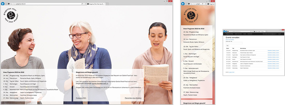Open Nachrichten in the admin navigation bar
The width and height of the screenshot is (285, 105).
[250, 34]
